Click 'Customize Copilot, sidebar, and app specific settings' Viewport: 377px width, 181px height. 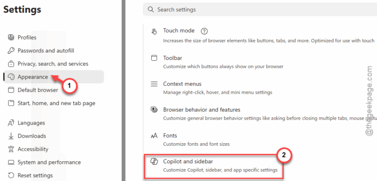pos(220,170)
